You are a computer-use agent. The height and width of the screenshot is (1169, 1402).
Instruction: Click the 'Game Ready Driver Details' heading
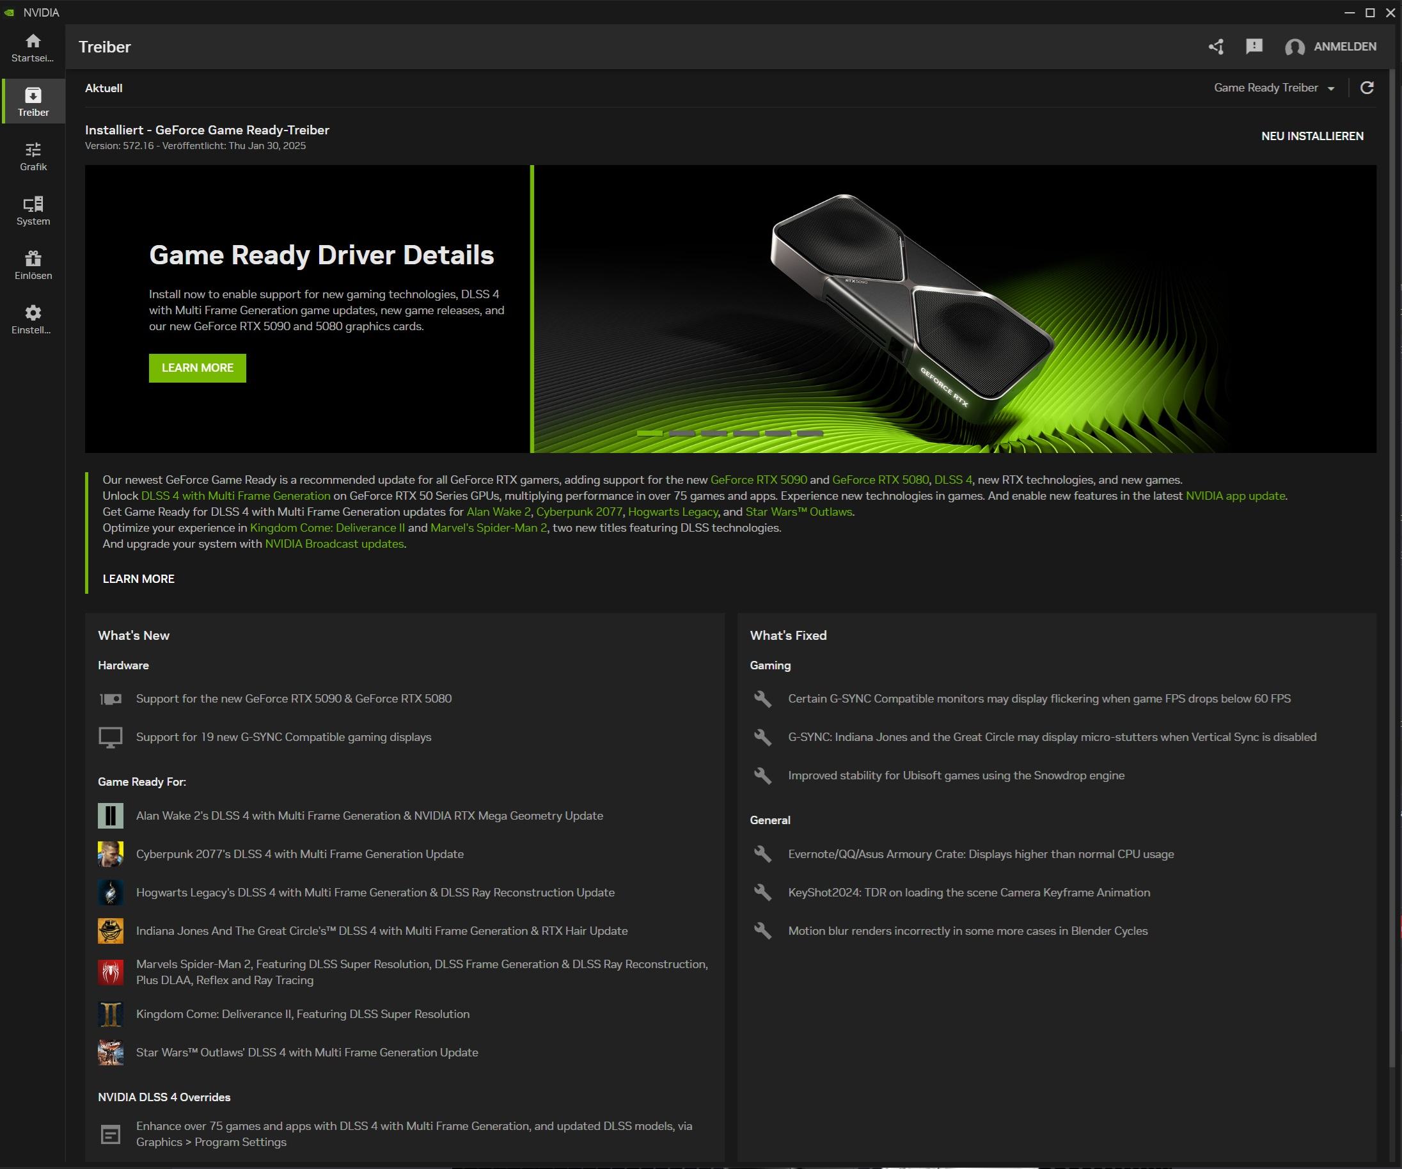tap(321, 255)
